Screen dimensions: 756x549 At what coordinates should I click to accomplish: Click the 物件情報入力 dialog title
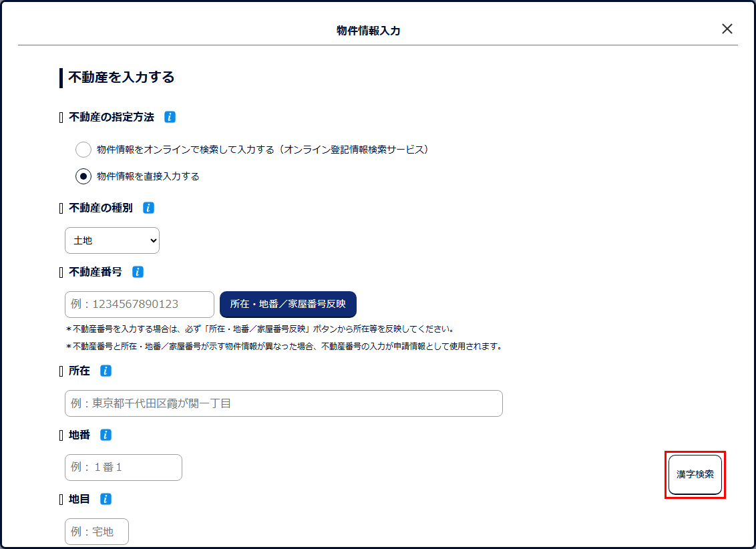[369, 31]
